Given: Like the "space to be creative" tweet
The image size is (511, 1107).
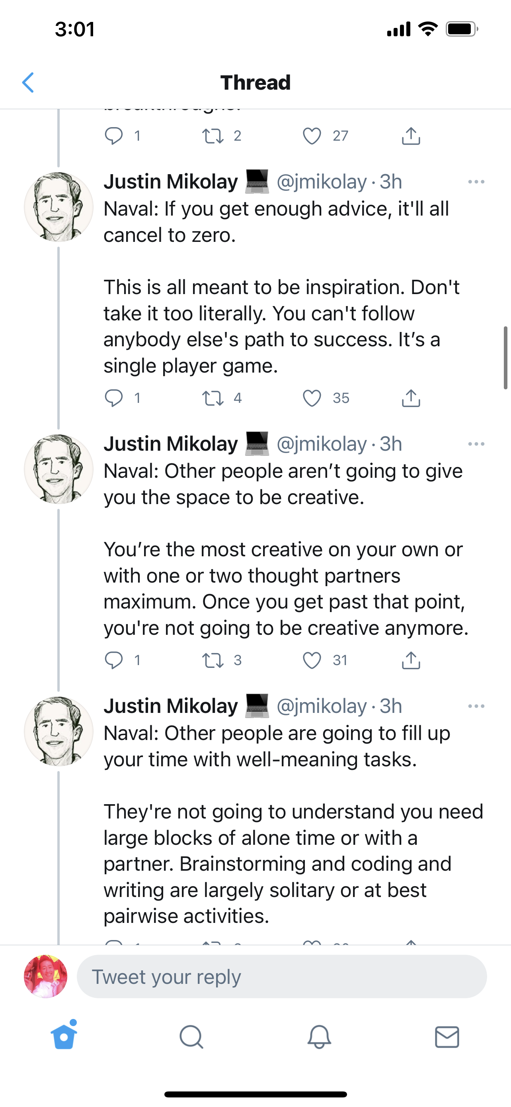Looking at the screenshot, I should pyautogui.click(x=312, y=661).
